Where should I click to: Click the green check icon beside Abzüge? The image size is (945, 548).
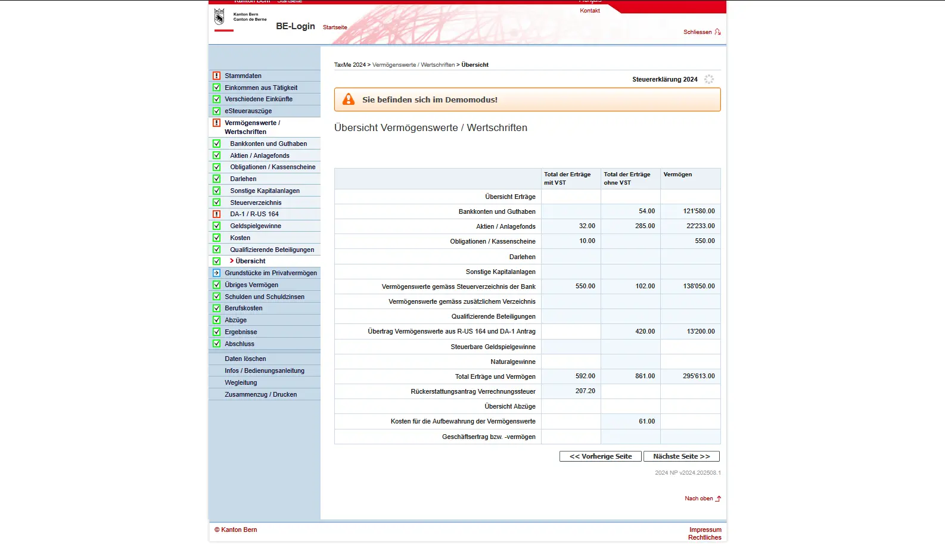pos(217,320)
